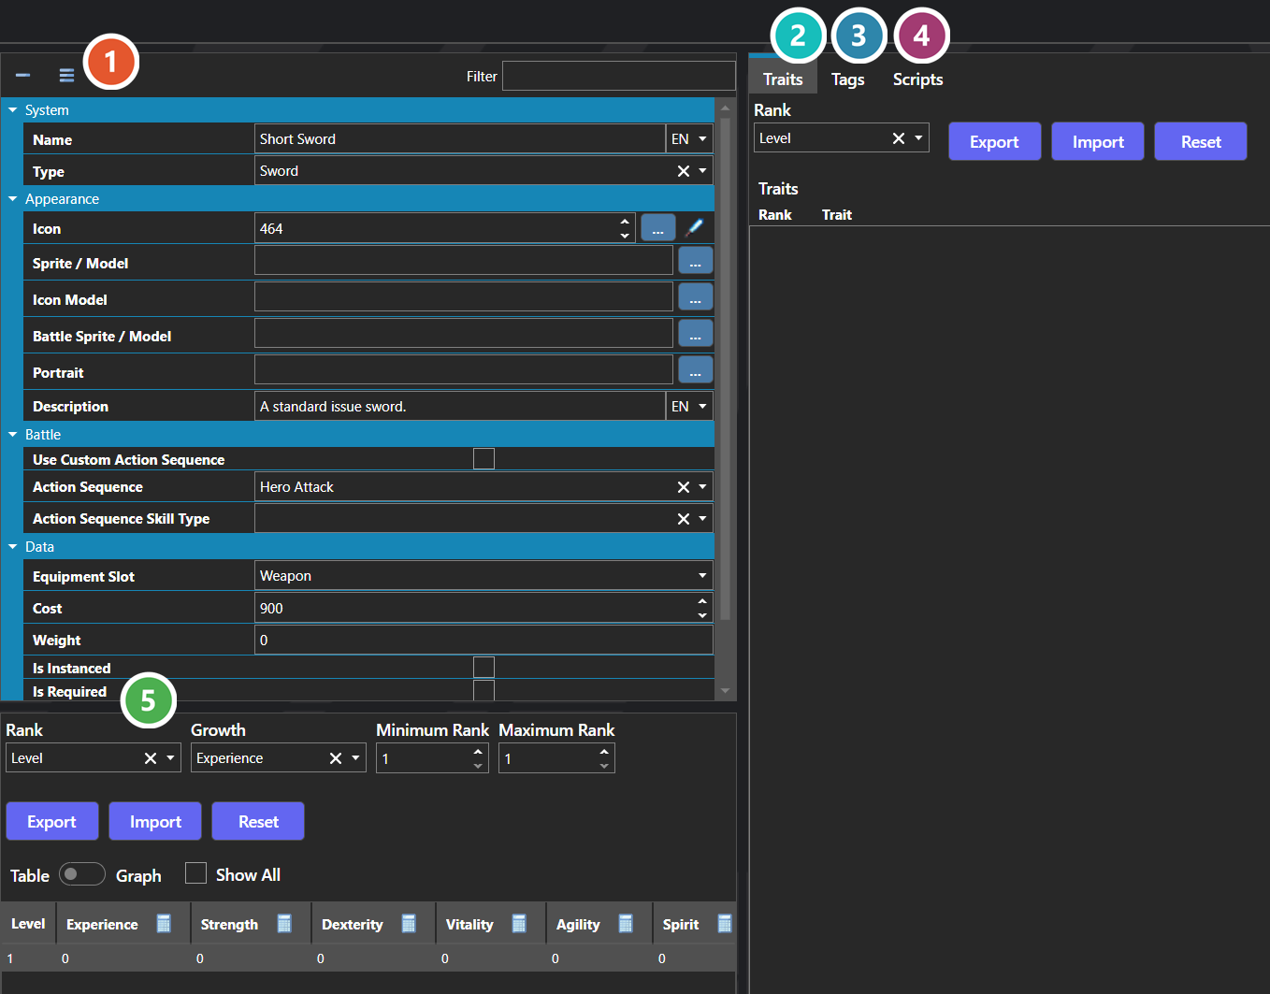The width and height of the screenshot is (1270, 994).
Task: Click the expand-all list icon
Action: click(x=66, y=75)
